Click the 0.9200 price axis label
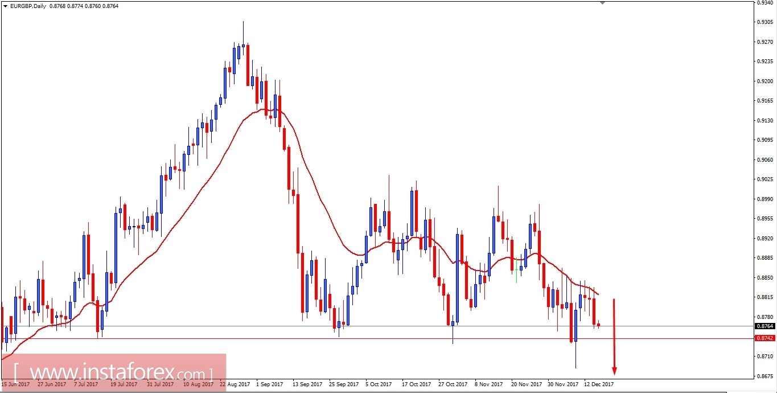 tap(765, 81)
